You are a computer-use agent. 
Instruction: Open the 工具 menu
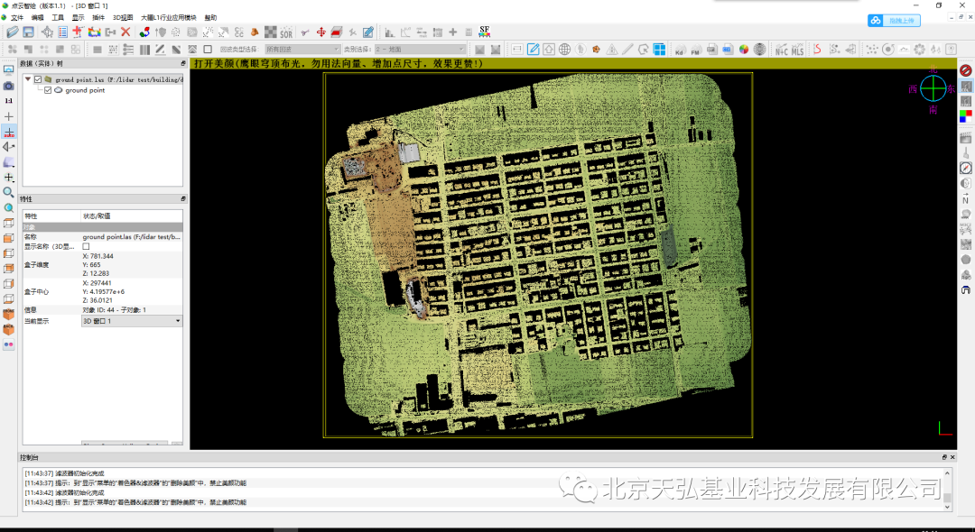coord(57,17)
